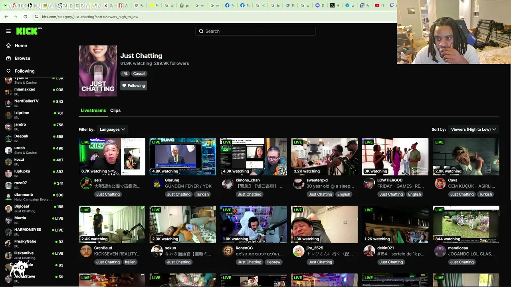The width and height of the screenshot is (511, 287).
Task: Click the browser back arrow
Action: tap(6, 17)
